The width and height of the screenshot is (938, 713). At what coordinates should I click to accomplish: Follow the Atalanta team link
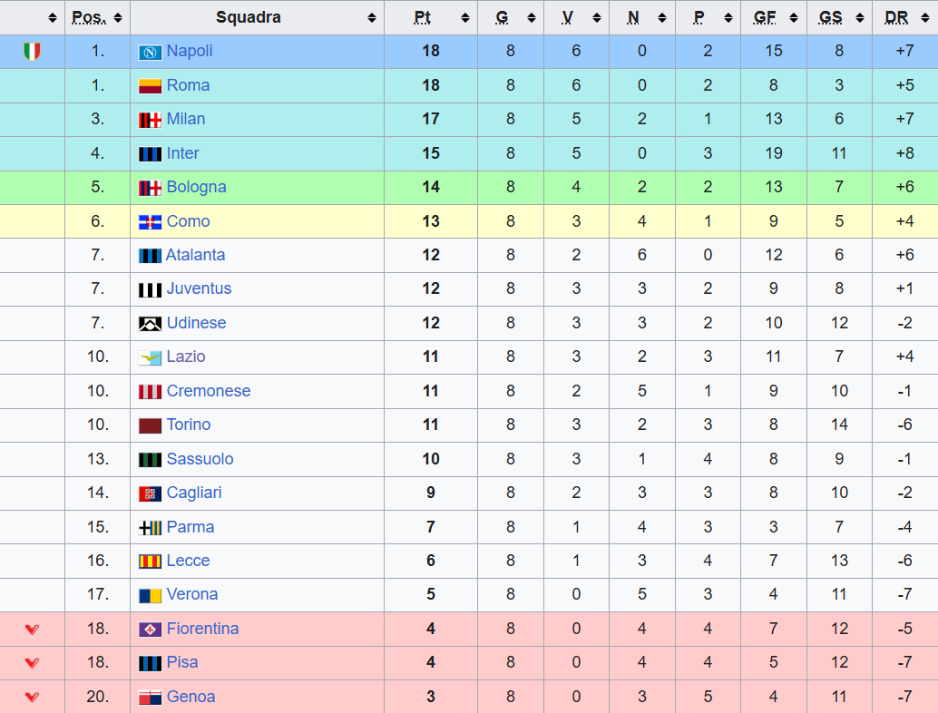click(195, 255)
